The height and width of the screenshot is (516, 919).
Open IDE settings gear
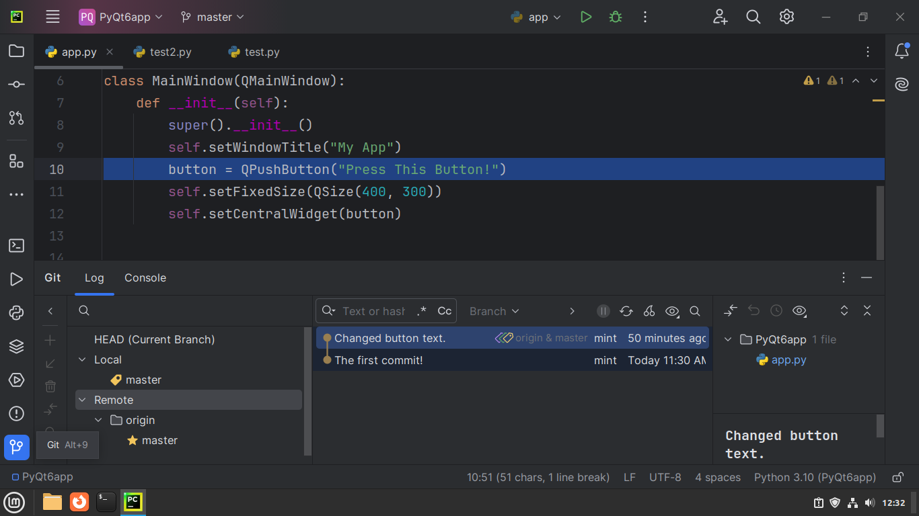coord(786,17)
